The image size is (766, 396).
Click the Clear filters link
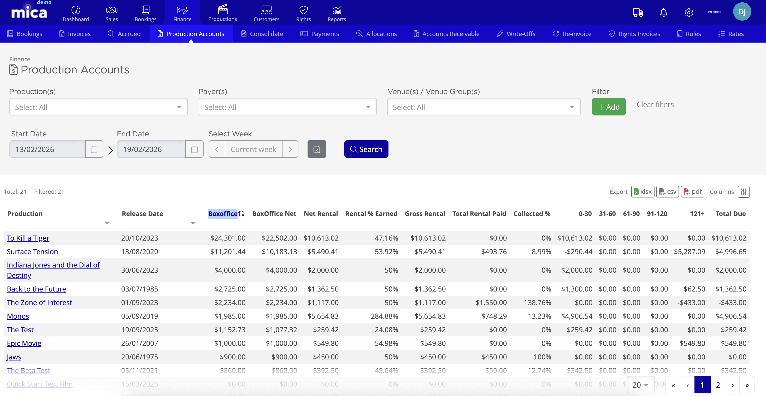[x=655, y=104]
